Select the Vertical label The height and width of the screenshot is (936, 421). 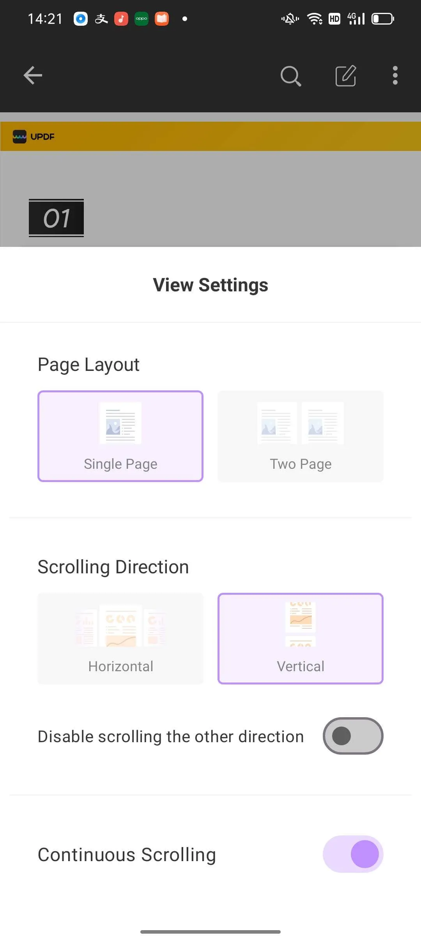[301, 667]
